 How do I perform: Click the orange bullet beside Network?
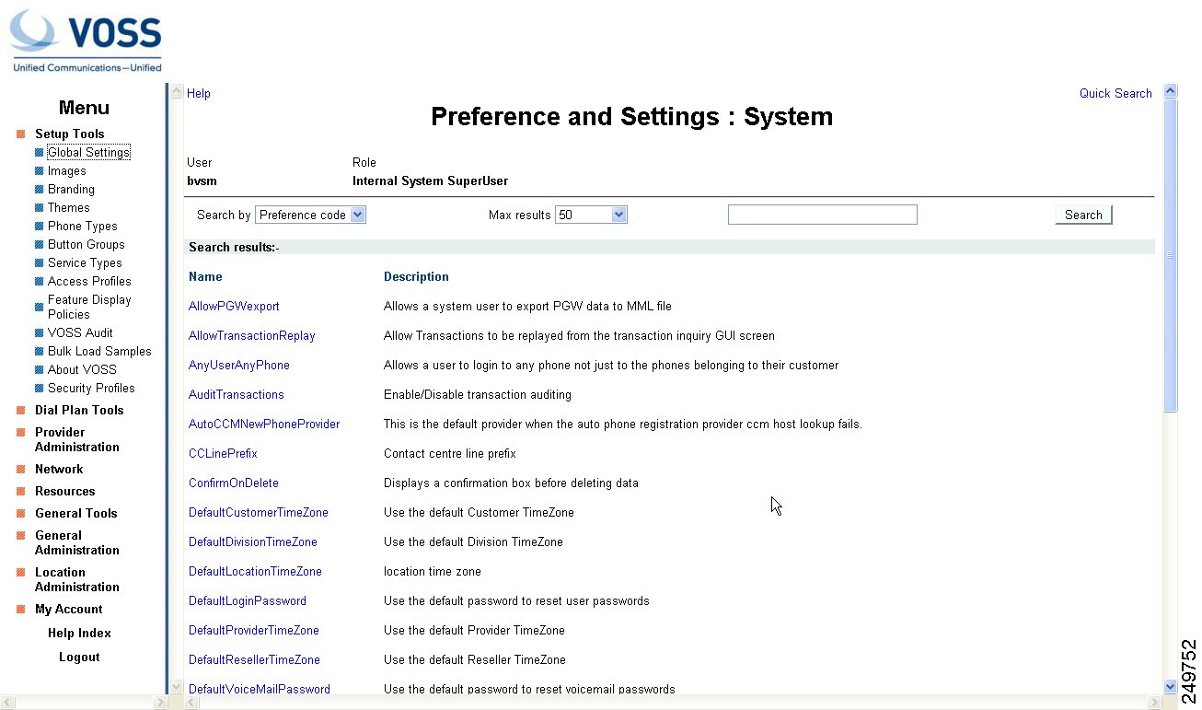click(20, 470)
